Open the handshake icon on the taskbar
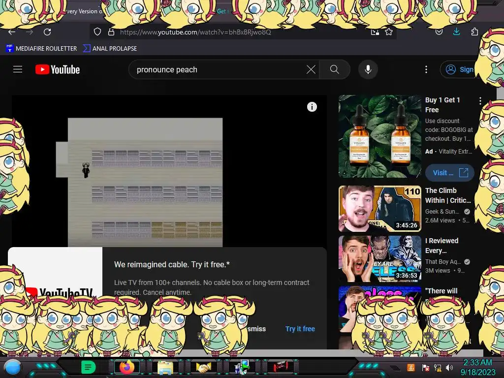504x378 pixels. click(x=204, y=367)
